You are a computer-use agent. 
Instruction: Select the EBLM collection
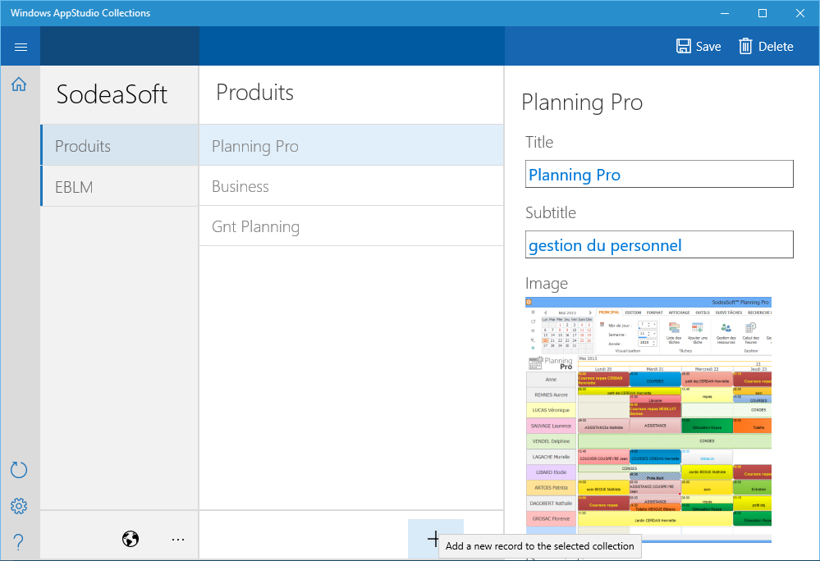(120, 186)
